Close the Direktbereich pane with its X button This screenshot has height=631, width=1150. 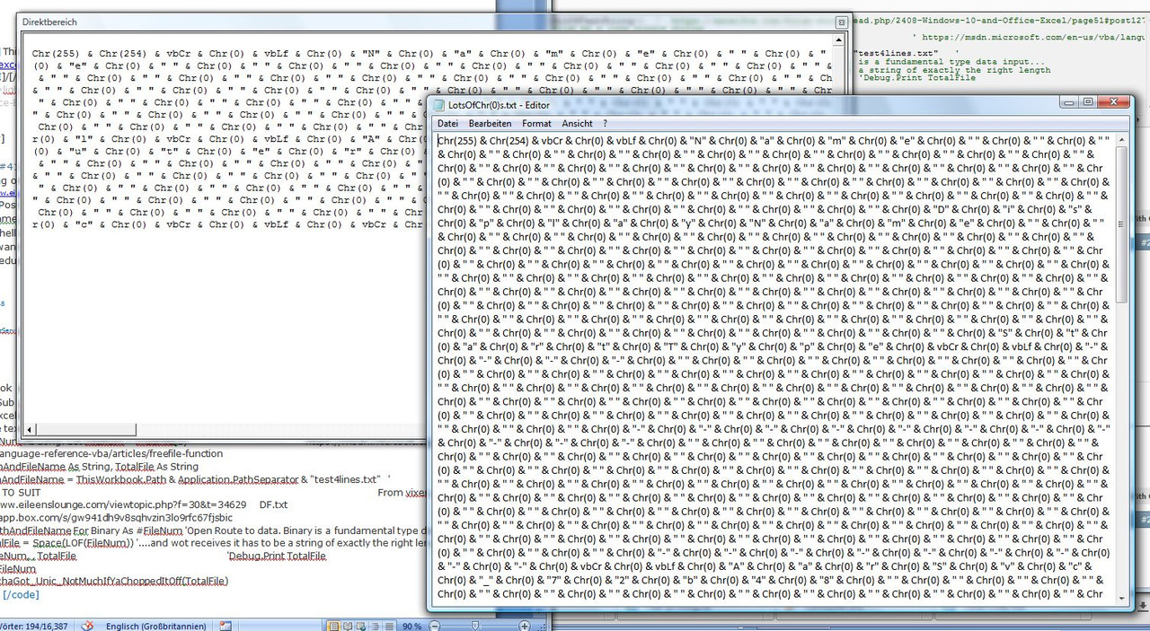841,22
